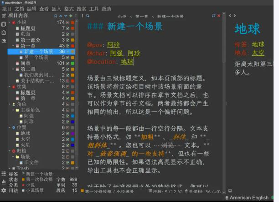This screenshot has width=279, height=202.
Task: Add new item with green plus icon
Action: pyautogui.click(x=71, y=16)
